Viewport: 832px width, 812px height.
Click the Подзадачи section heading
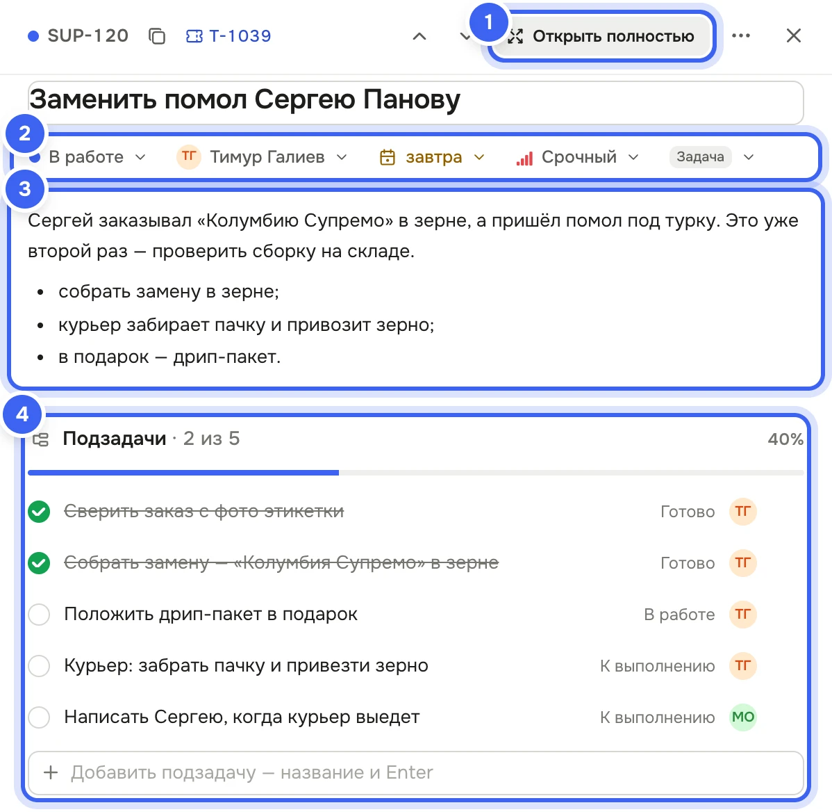tap(114, 439)
